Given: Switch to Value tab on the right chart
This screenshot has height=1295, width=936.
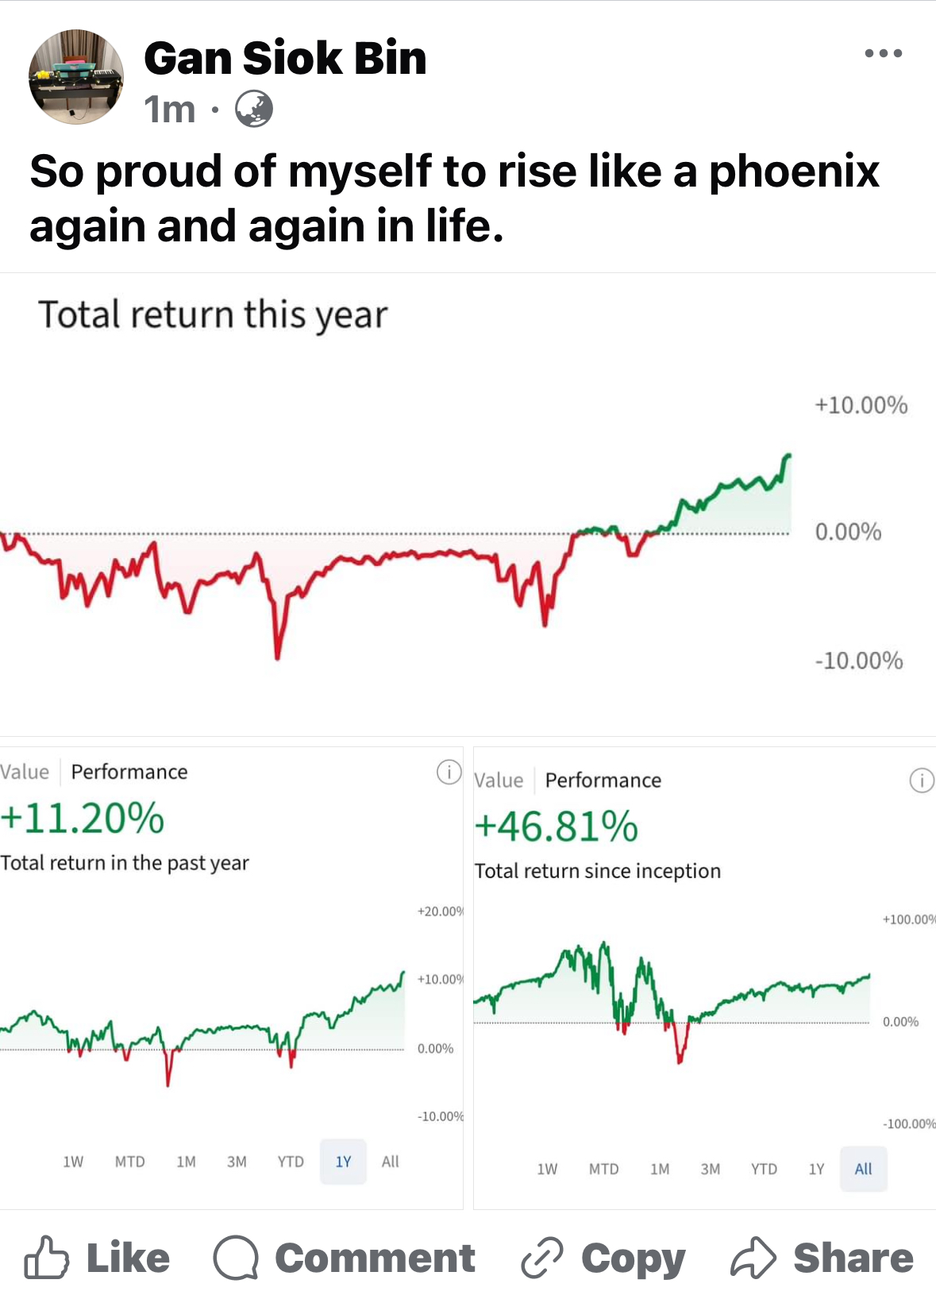Looking at the screenshot, I should click(499, 780).
